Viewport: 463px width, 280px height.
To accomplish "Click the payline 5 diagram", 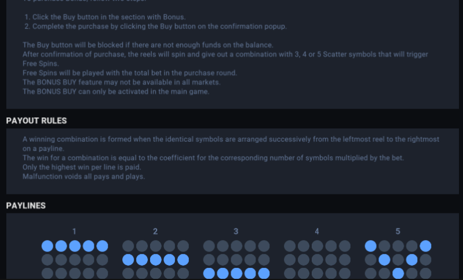I will click(398, 260).
